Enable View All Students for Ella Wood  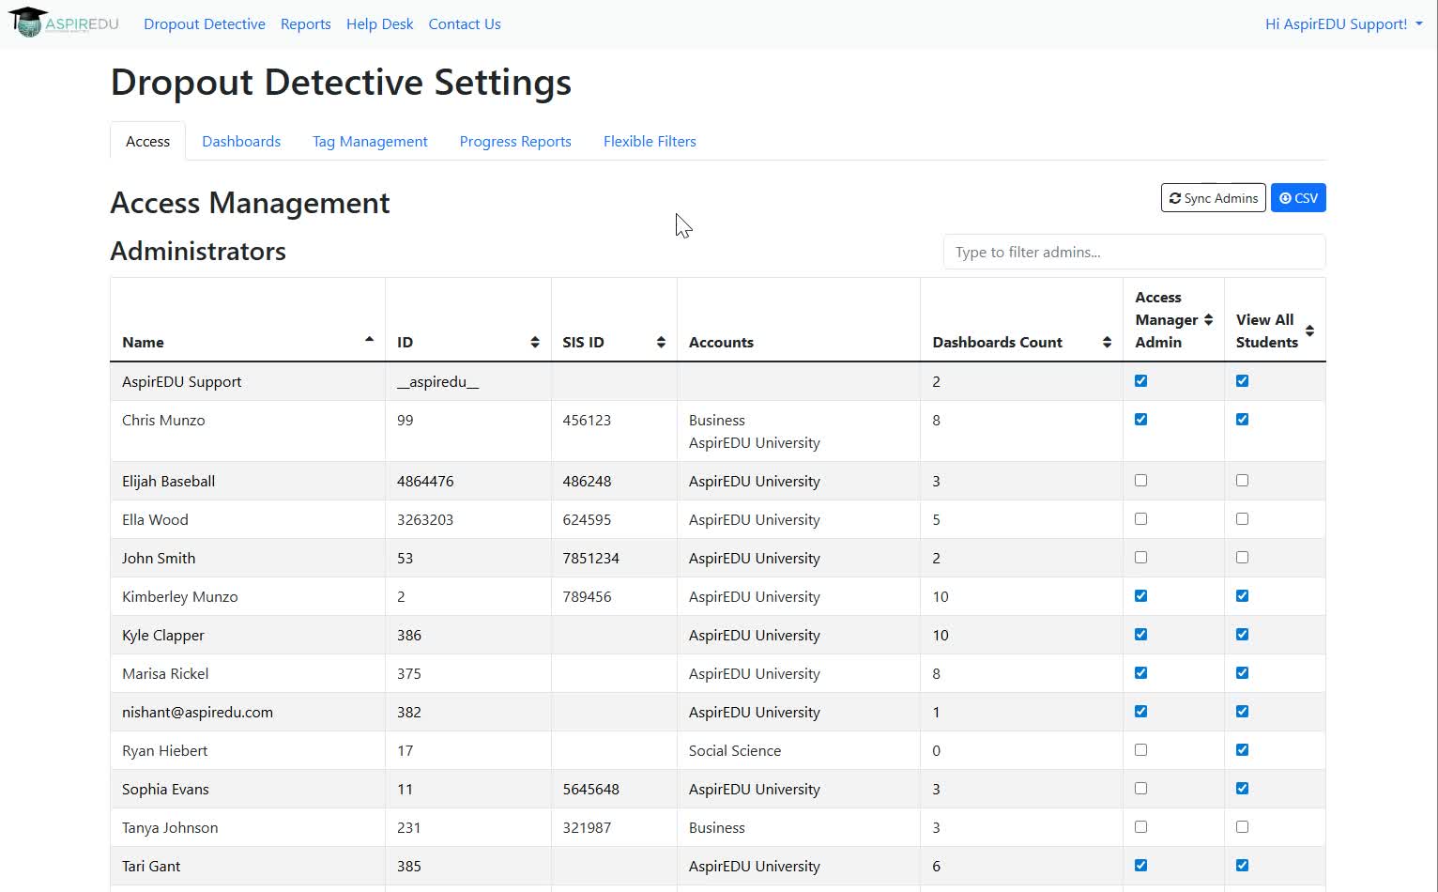point(1242,519)
